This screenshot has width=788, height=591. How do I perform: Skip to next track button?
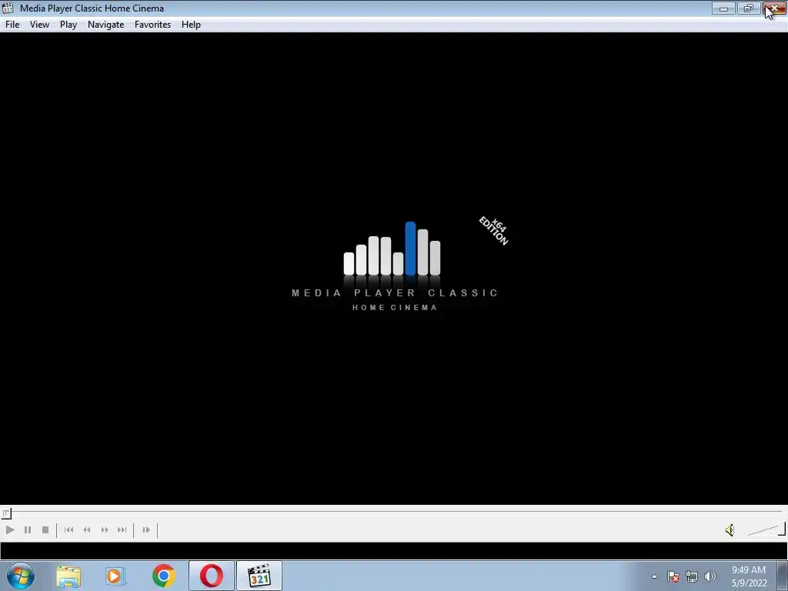coord(122,529)
